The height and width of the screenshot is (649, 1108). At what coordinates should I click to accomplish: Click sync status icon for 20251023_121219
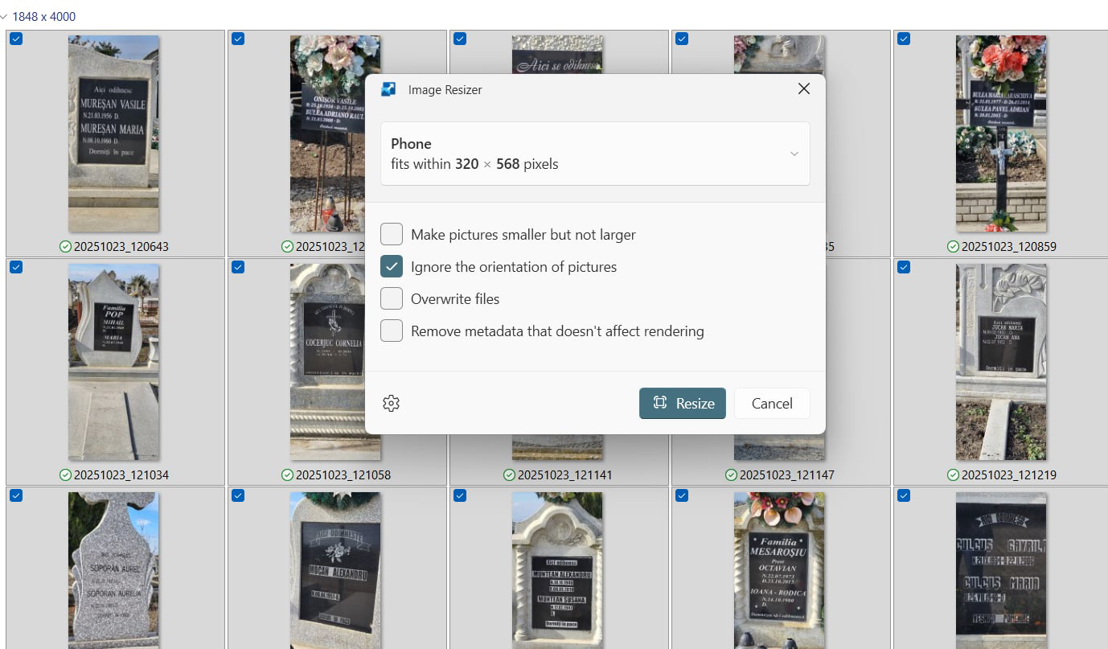pyautogui.click(x=953, y=475)
